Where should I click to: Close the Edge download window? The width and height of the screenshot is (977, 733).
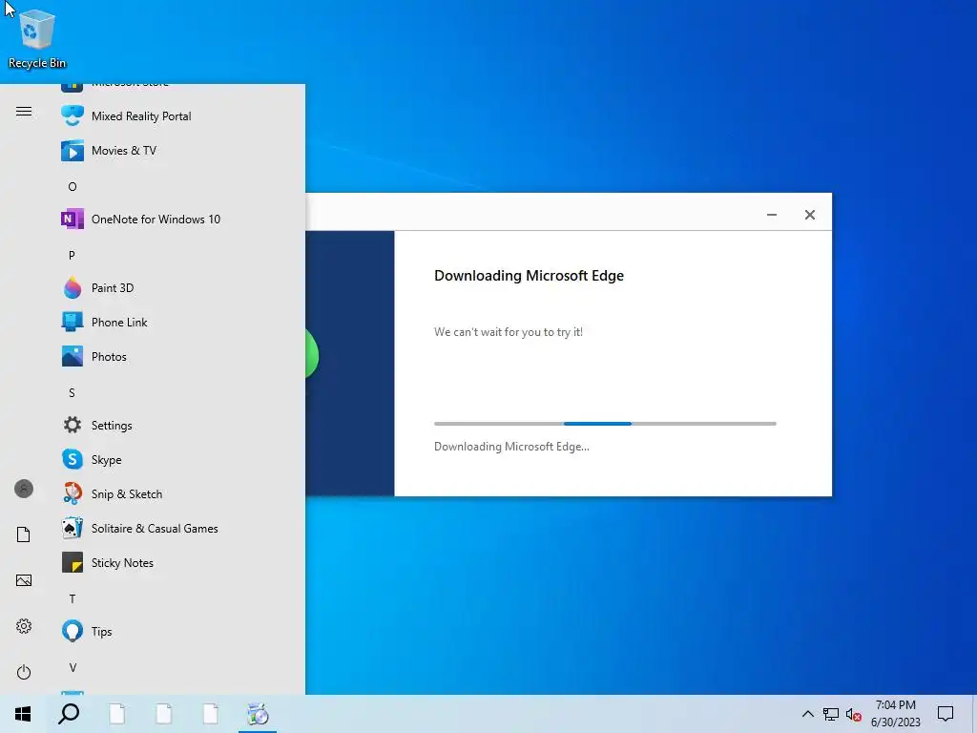tap(809, 215)
